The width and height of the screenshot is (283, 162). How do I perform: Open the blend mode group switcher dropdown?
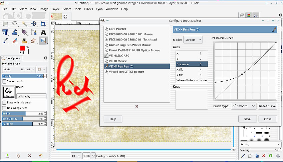41,69
